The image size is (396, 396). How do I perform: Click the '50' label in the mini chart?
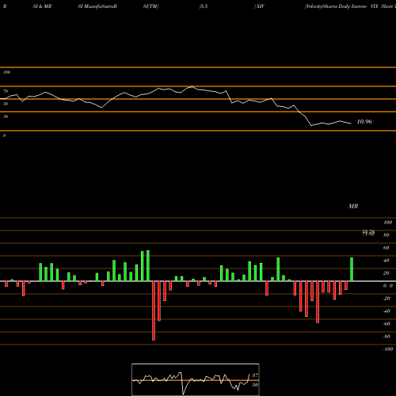(255, 385)
